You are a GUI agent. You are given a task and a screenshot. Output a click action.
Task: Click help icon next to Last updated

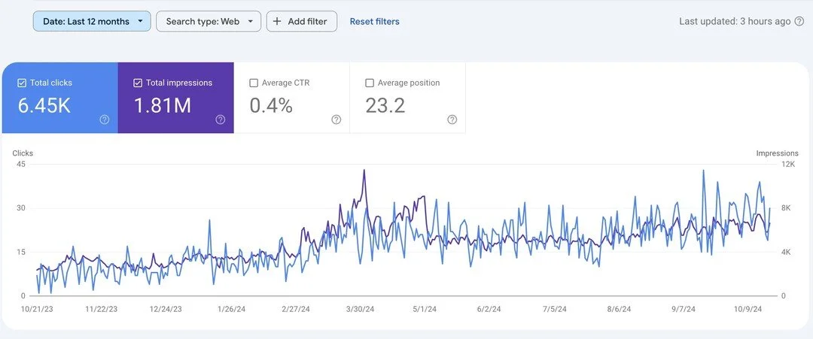point(799,21)
